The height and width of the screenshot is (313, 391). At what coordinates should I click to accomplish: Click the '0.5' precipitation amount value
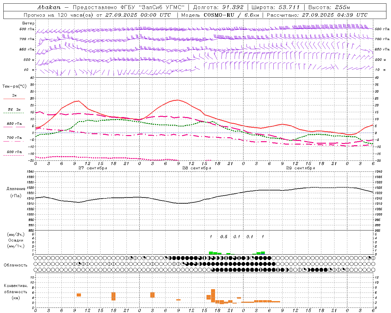[x=224, y=237]
